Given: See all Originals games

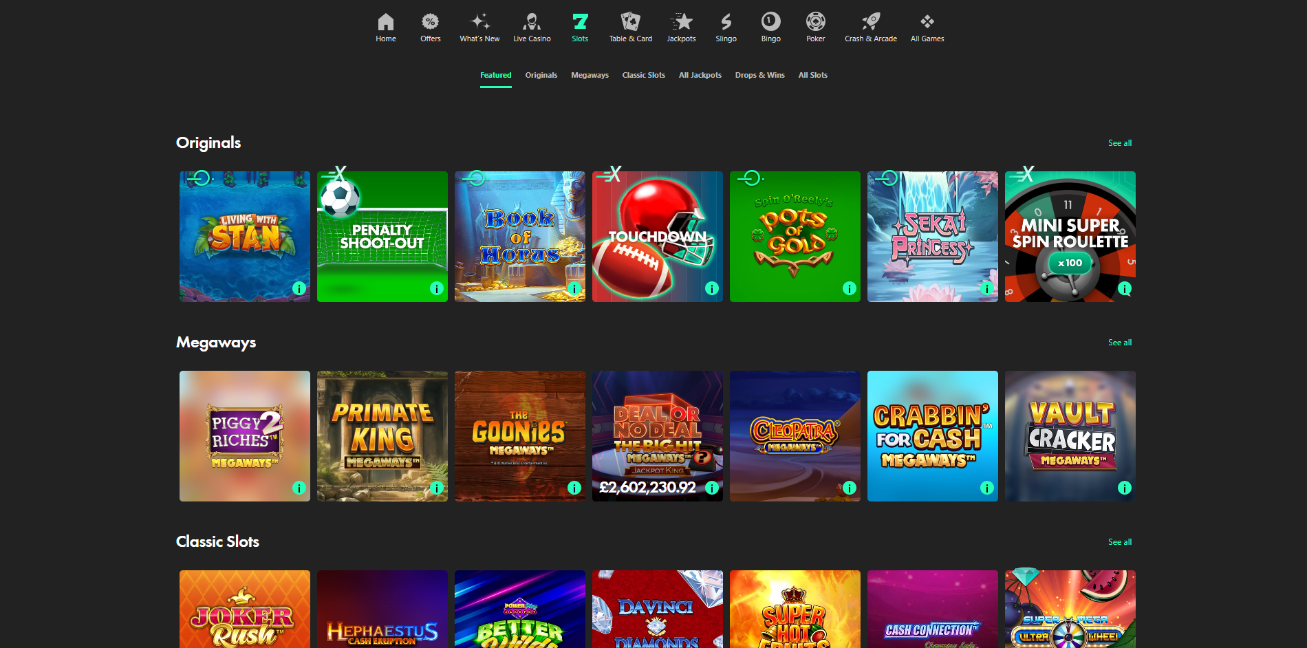Looking at the screenshot, I should [x=1120, y=143].
